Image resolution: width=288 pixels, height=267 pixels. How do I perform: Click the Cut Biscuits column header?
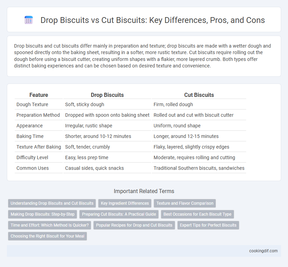pyautogui.click(x=199, y=95)
